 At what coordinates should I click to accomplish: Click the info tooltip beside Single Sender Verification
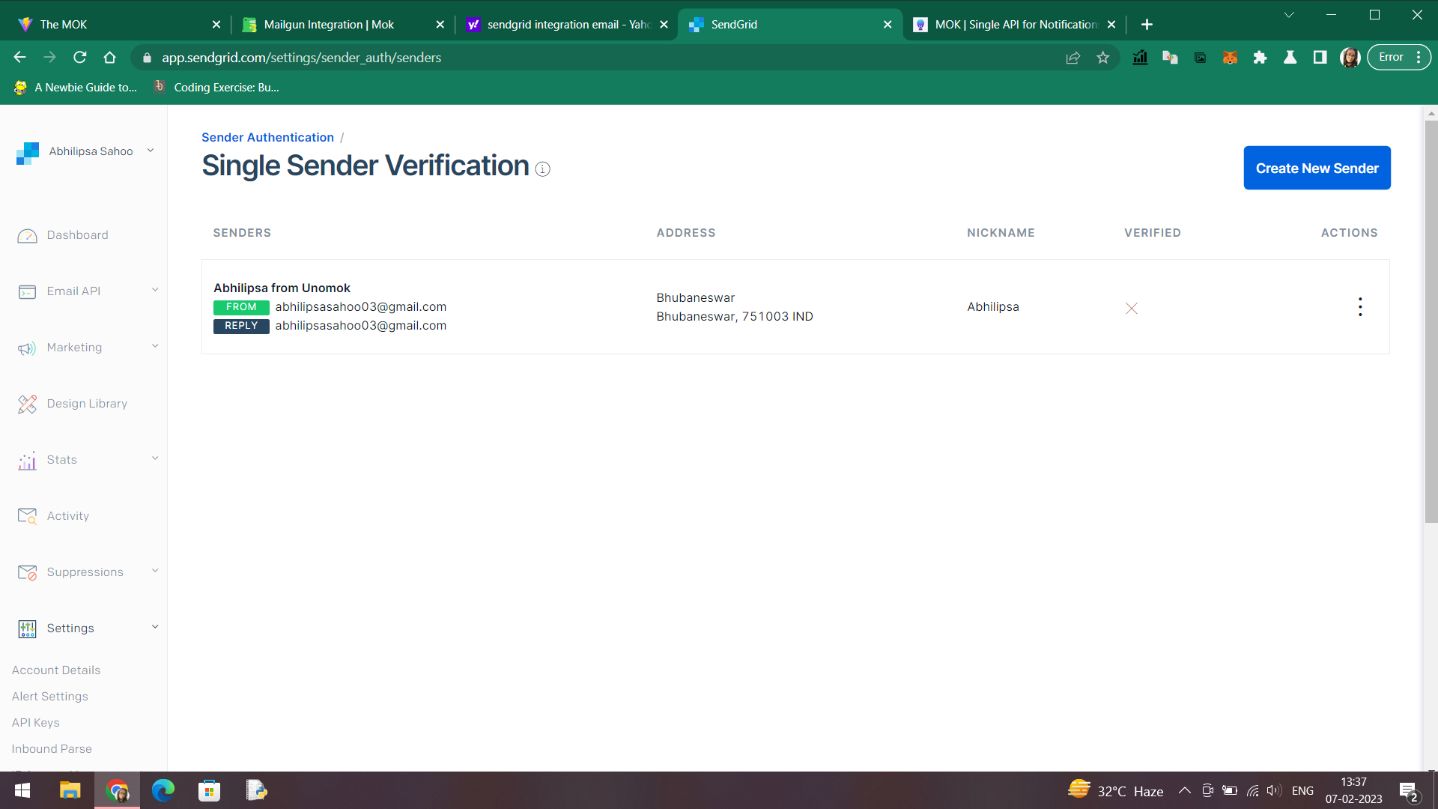point(541,169)
